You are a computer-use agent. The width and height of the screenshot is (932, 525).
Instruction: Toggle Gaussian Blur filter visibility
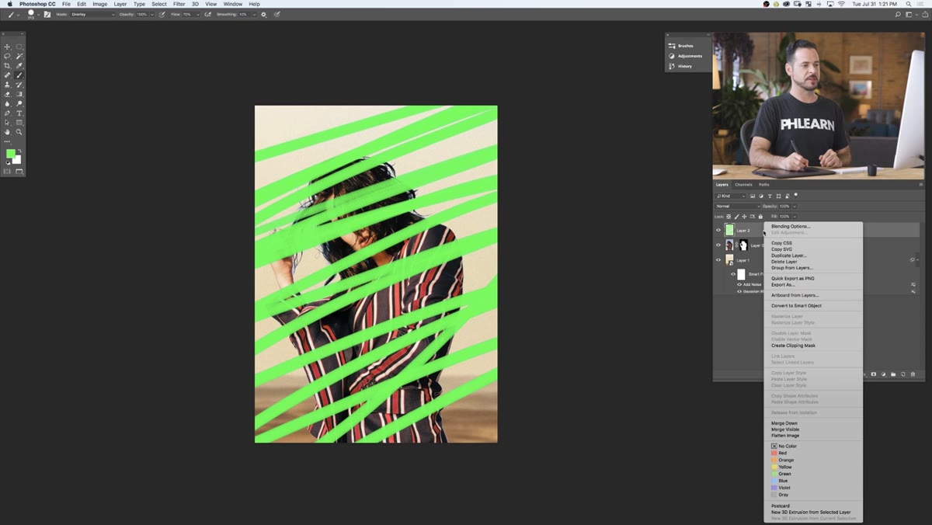[x=739, y=291]
